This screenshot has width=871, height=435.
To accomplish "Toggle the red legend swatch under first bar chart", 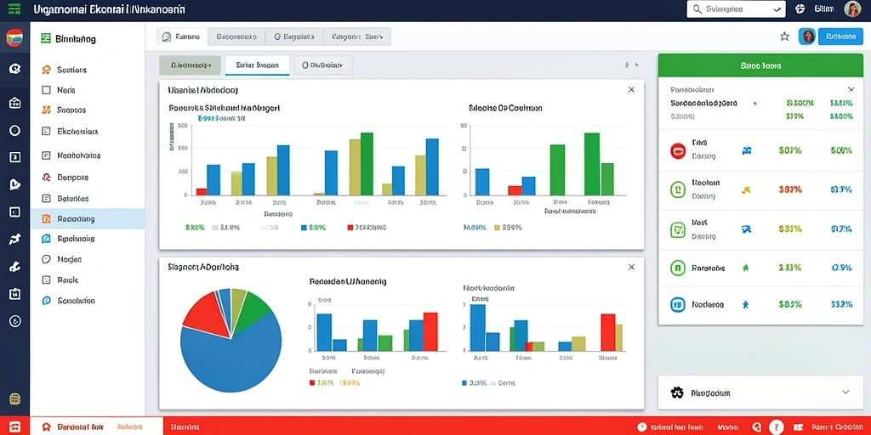I will 350,228.
